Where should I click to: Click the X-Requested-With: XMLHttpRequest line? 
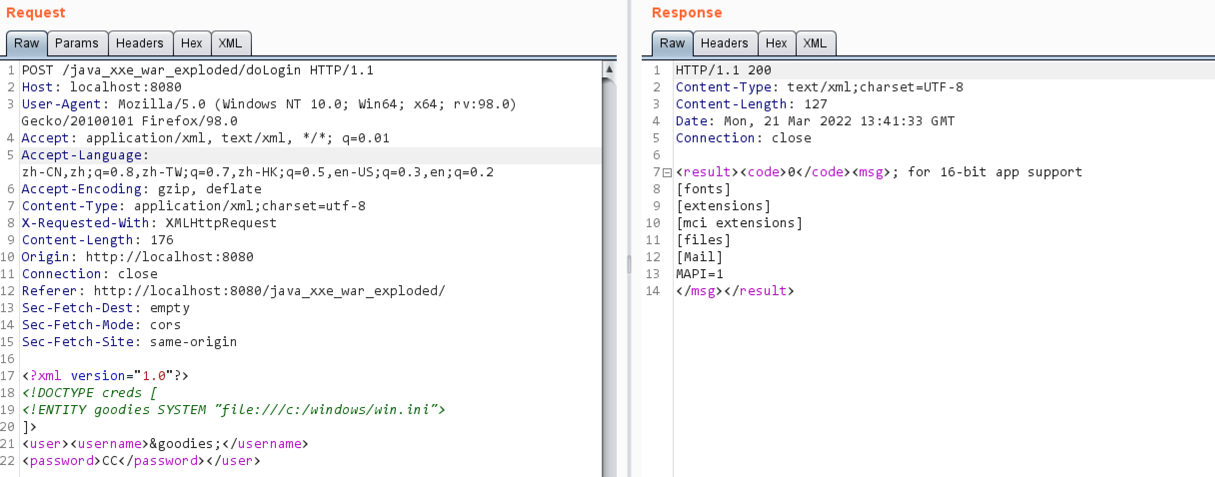[x=149, y=223]
